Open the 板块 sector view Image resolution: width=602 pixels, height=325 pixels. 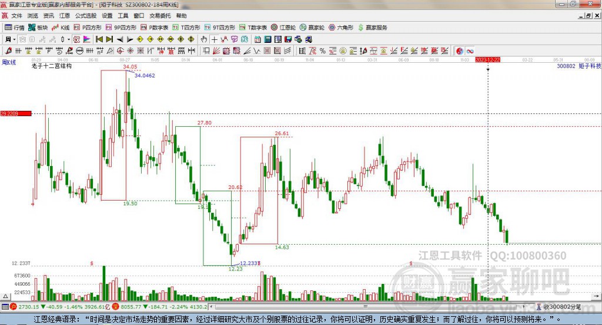(x=38, y=28)
